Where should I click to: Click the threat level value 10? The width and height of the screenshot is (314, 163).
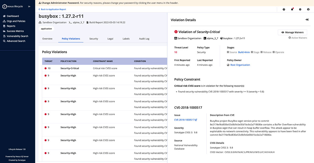(x=175, y=52)
